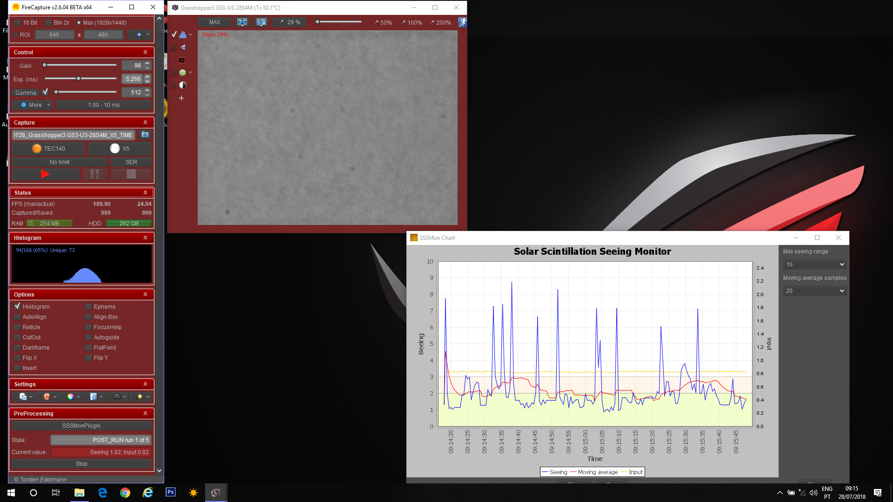Click the blue triangle icon in preview sidebar
893x502 pixels.
[183, 47]
